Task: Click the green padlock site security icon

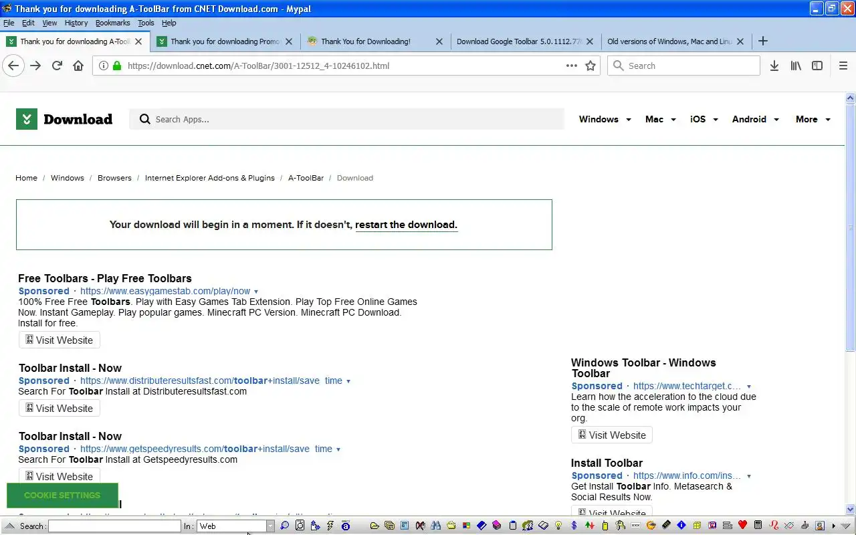Action: coord(117,66)
